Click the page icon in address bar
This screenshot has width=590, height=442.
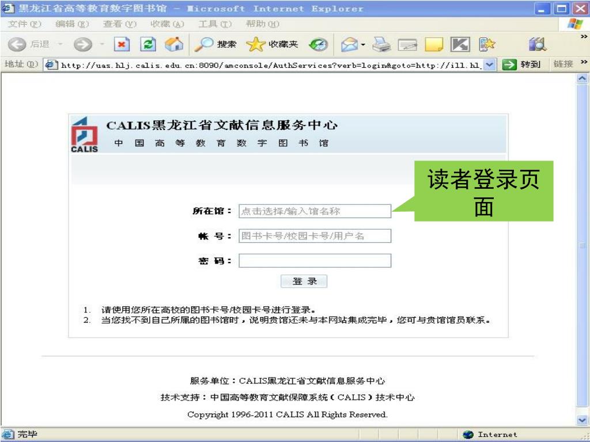51,65
